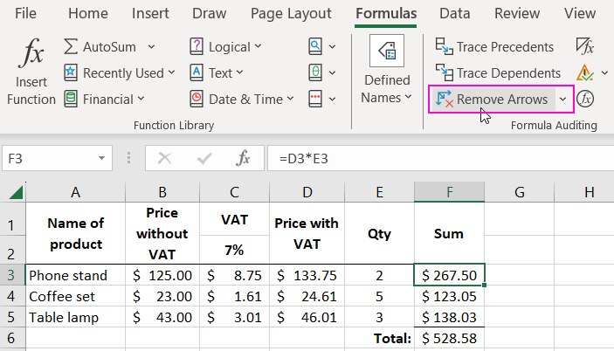The image size is (614, 351).
Task: Expand the Remove Arrows dropdown arrow
Action: click(x=562, y=100)
